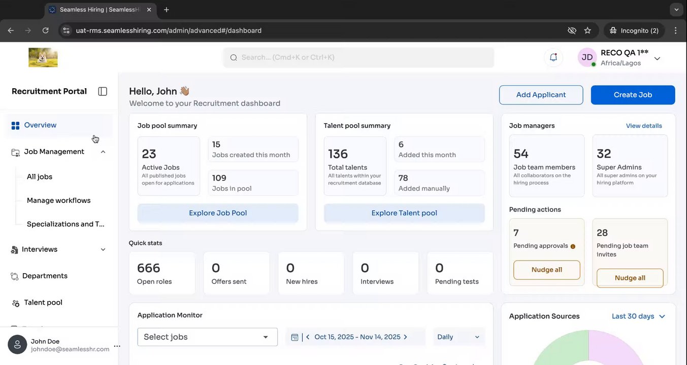The height and width of the screenshot is (365, 687).
Task: Open Last 30 days filter dropdown
Action: (638, 316)
